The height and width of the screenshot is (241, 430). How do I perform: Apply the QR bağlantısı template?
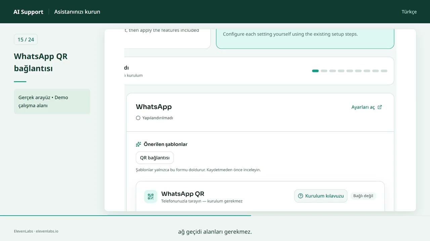point(155,158)
